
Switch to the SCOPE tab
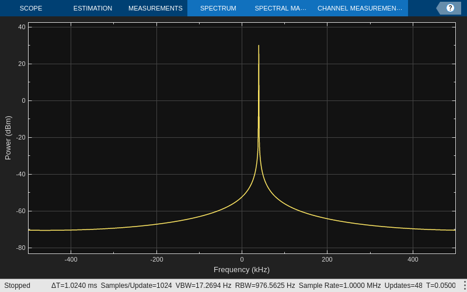click(x=31, y=8)
